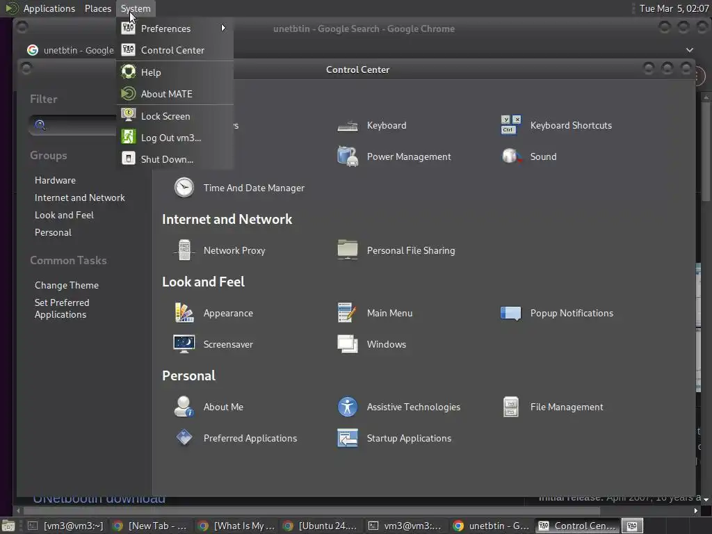Switch to What Is My taskbar item
The width and height of the screenshot is (712, 534).
pyautogui.click(x=236, y=526)
